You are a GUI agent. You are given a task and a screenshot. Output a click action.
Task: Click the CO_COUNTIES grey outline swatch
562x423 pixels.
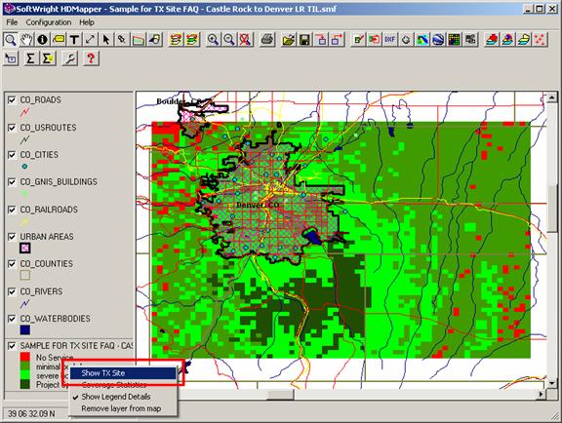pyautogui.click(x=25, y=275)
